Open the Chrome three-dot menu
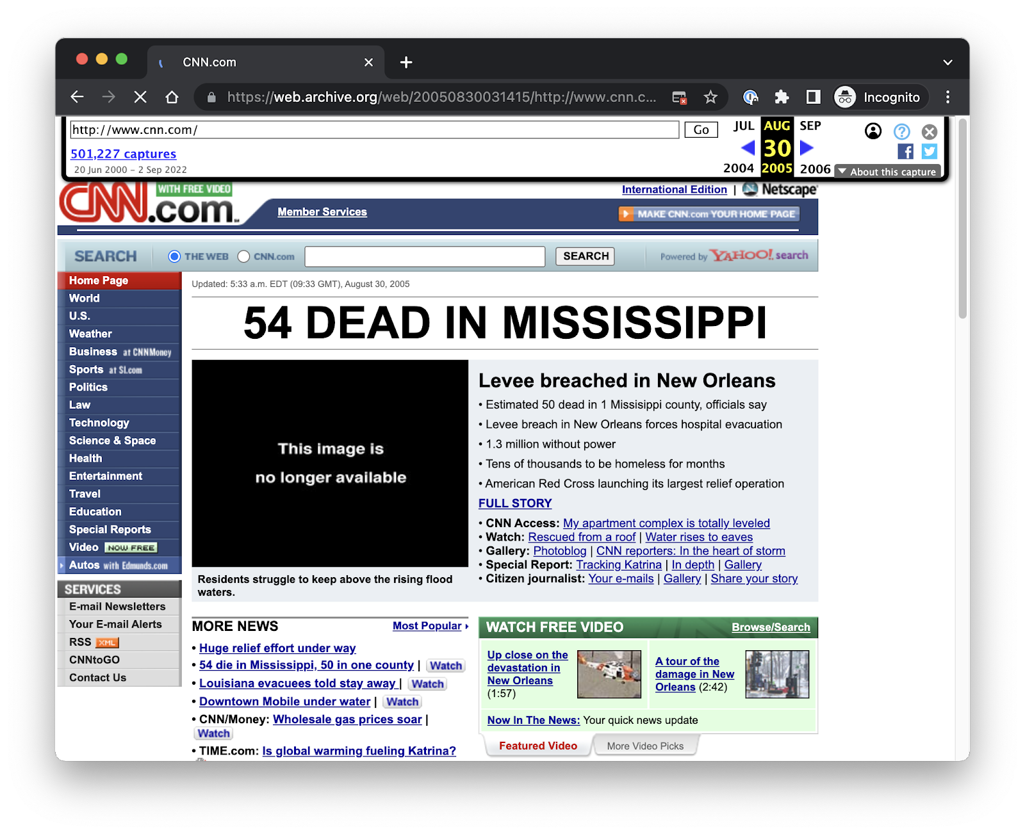The image size is (1025, 834). tap(947, 97)
